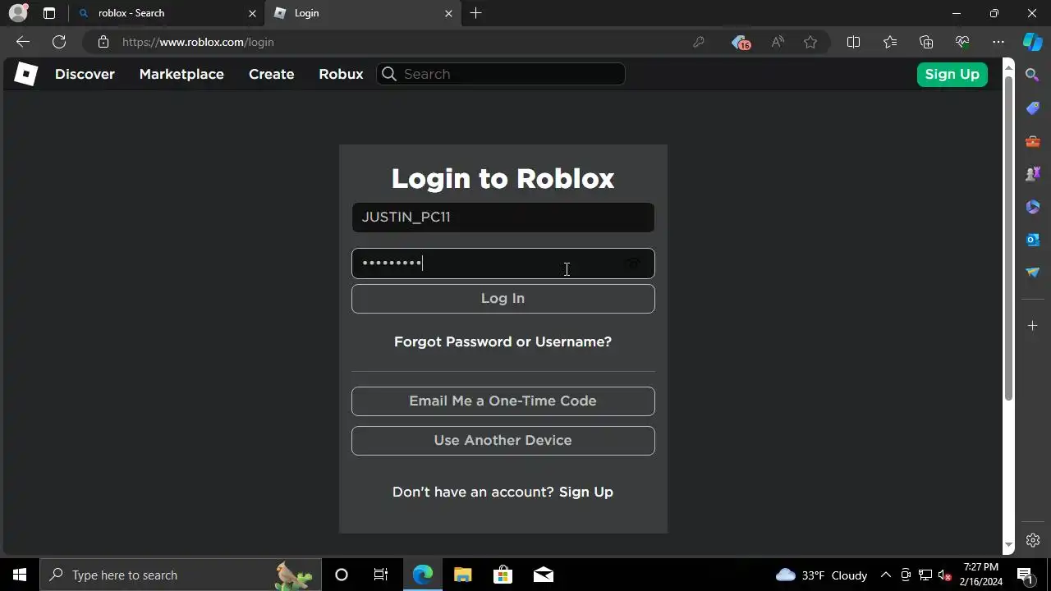
Task: Click the Sign Up link below the form
Action: 585,492
